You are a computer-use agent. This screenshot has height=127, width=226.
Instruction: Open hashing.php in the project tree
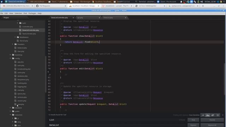coord(22,83)
